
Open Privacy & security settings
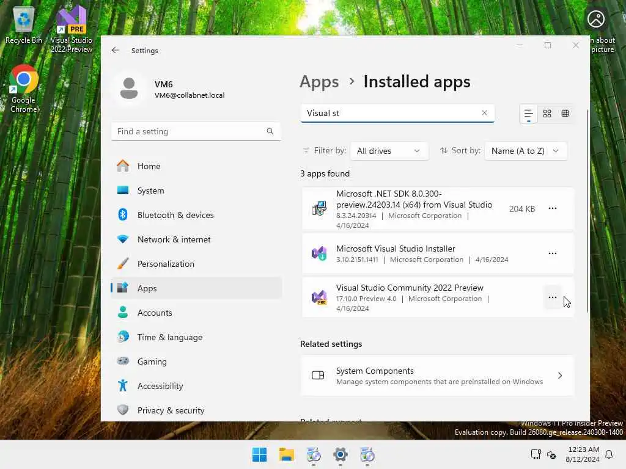click(x=196, y=410)
